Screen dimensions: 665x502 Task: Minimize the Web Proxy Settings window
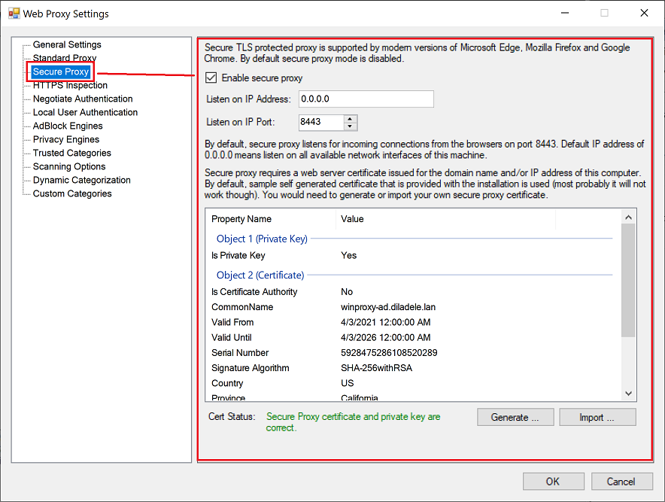pyautogui.click(x=565, y=13)
